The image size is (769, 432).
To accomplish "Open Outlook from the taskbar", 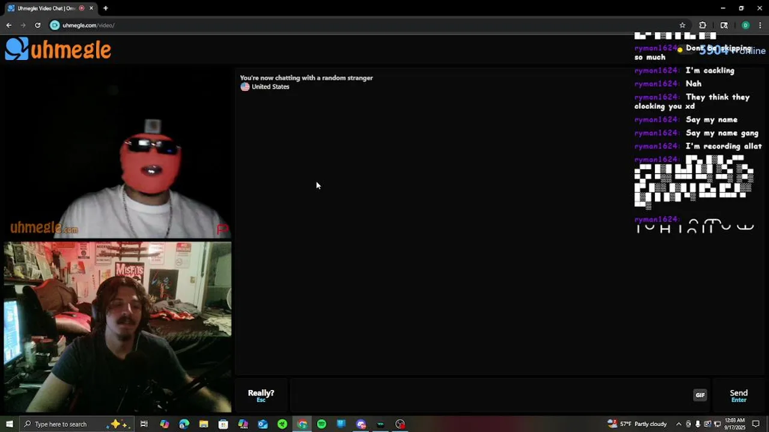I will pos(263,424).
